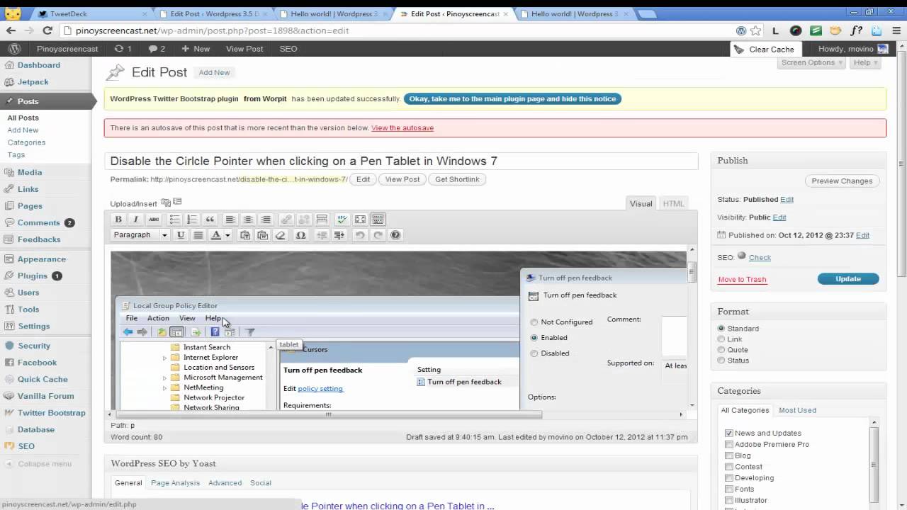Bookmark the page with the star icon
This screenshot has height=510, width=907.
point(755,30)
